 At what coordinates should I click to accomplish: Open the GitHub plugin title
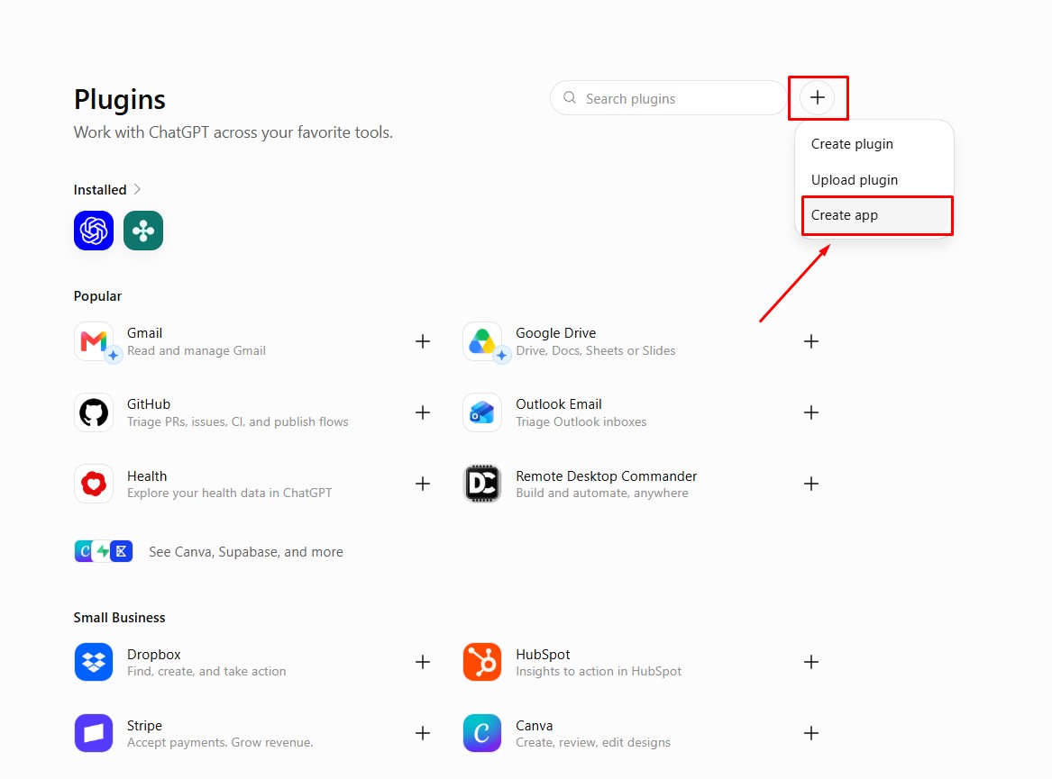click(x=149, y=404)
